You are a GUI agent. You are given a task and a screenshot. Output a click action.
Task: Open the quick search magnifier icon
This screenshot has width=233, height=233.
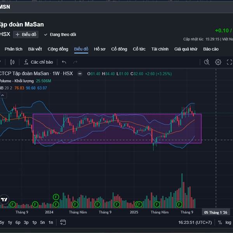(x=207, y=62)
